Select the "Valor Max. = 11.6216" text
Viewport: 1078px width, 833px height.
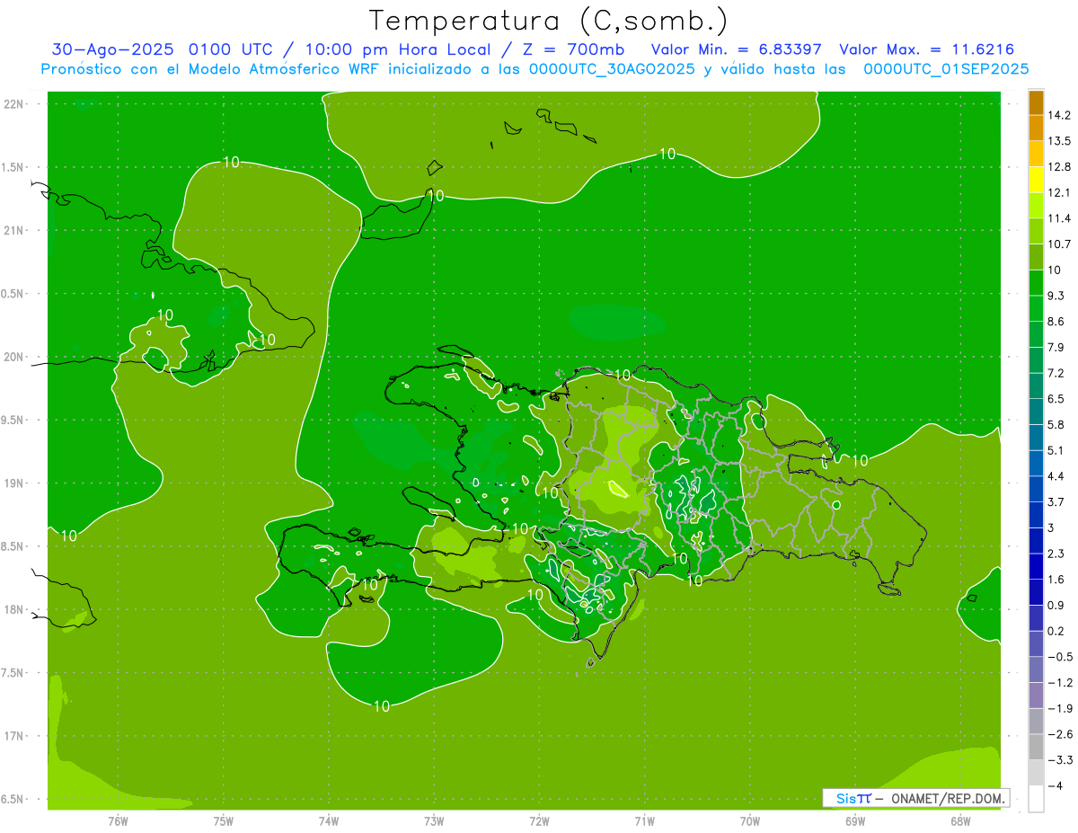click(926, 50)
